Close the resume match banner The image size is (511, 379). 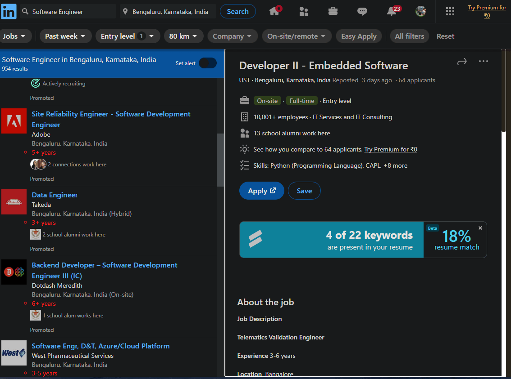(480, 228)
